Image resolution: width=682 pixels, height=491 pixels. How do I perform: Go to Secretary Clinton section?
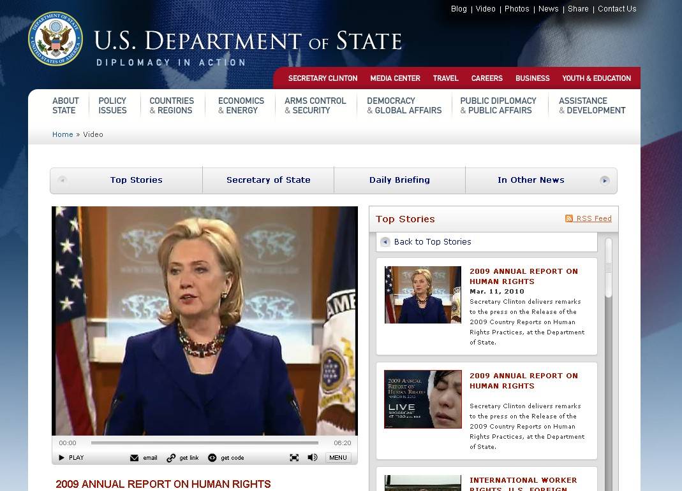tap(323, 78)
